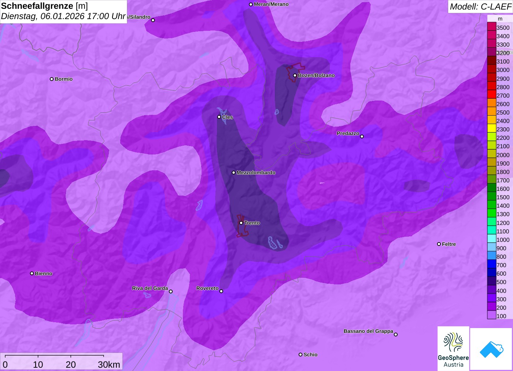513x371 pixels.
Task: Click the Meran/Merano marker dot
Action: (x=251, y=4)
